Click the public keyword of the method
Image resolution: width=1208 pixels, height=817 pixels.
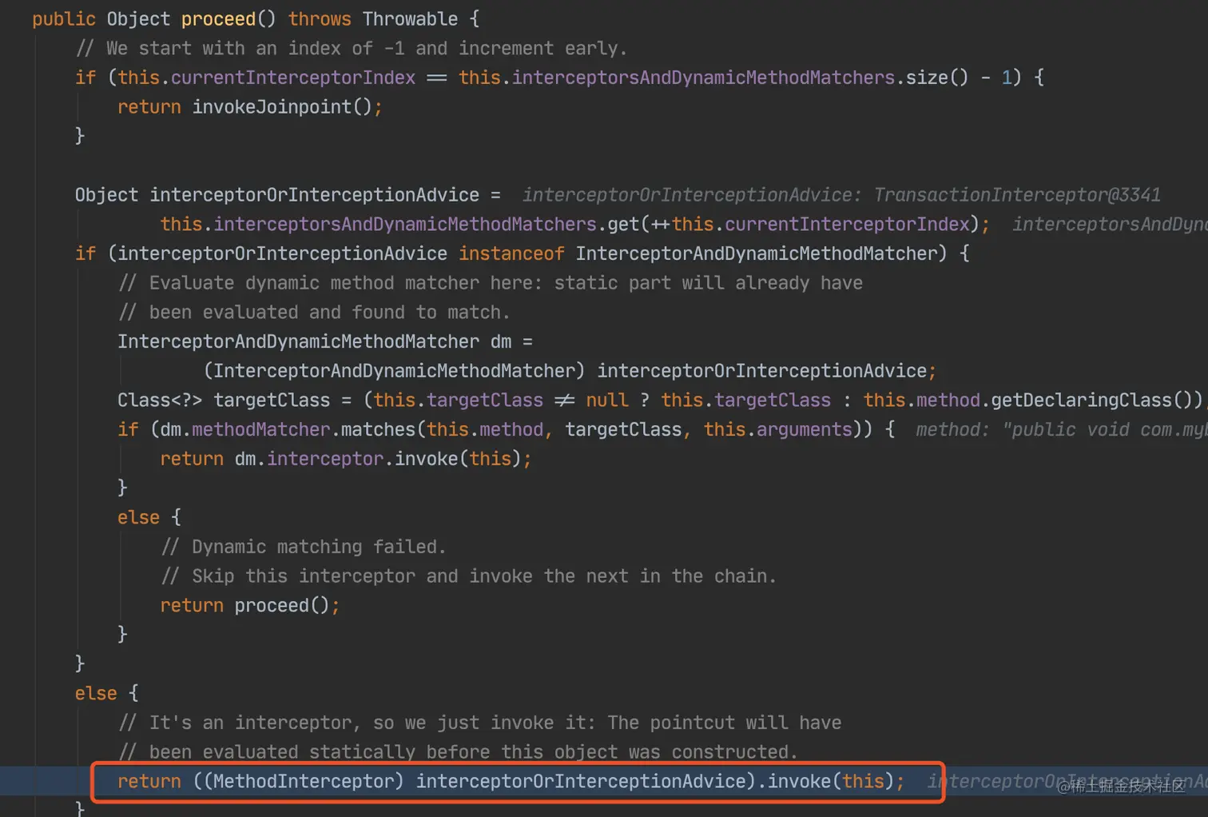pos(64,18)
